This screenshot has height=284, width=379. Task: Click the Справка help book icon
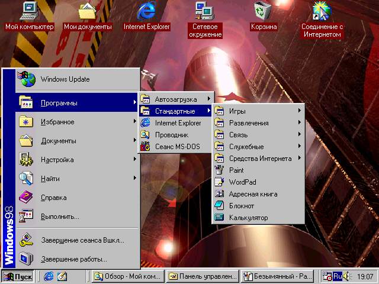(26, 197)
